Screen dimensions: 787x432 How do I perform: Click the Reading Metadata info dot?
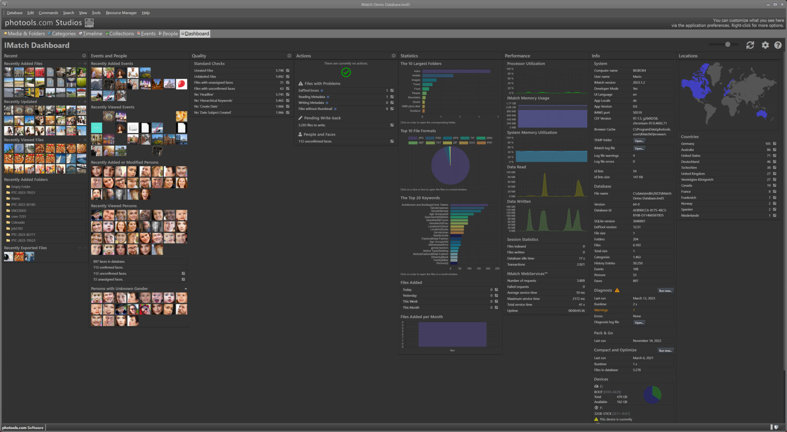328,97
